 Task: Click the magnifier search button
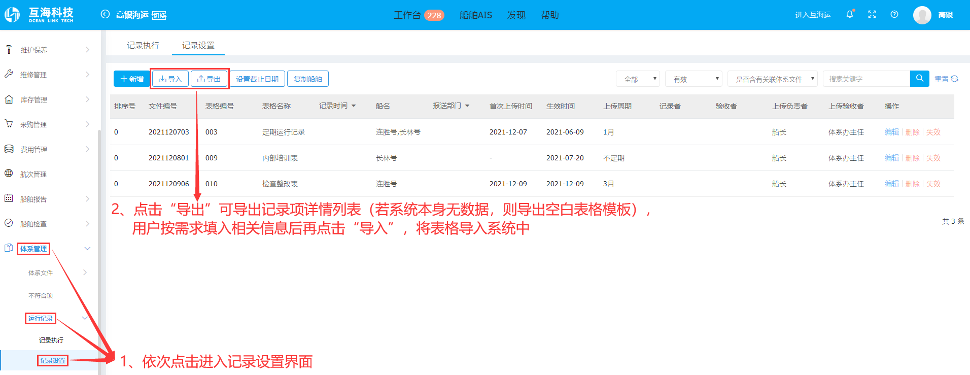tap(920, 79)
